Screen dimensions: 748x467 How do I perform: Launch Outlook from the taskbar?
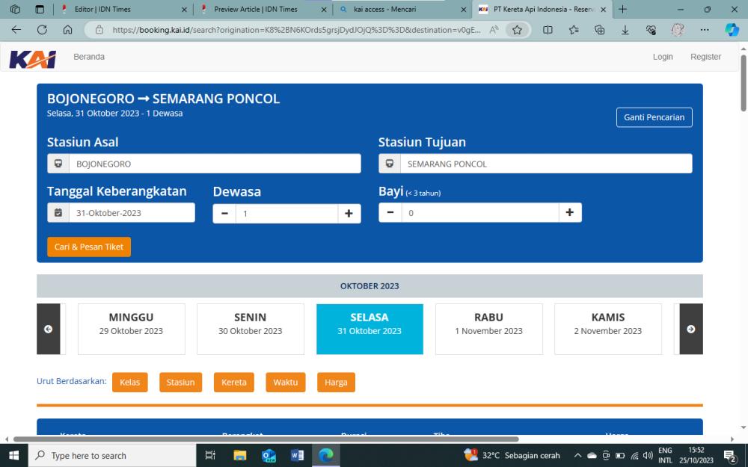(x=269, y=456)
